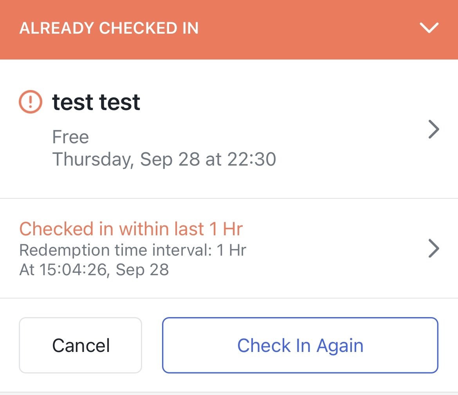Image resolution: width=458 pixels, height=395 pixels.
Task: Open attendee details via right arrow
Action: pyautogui.click(x=434, y=129)
